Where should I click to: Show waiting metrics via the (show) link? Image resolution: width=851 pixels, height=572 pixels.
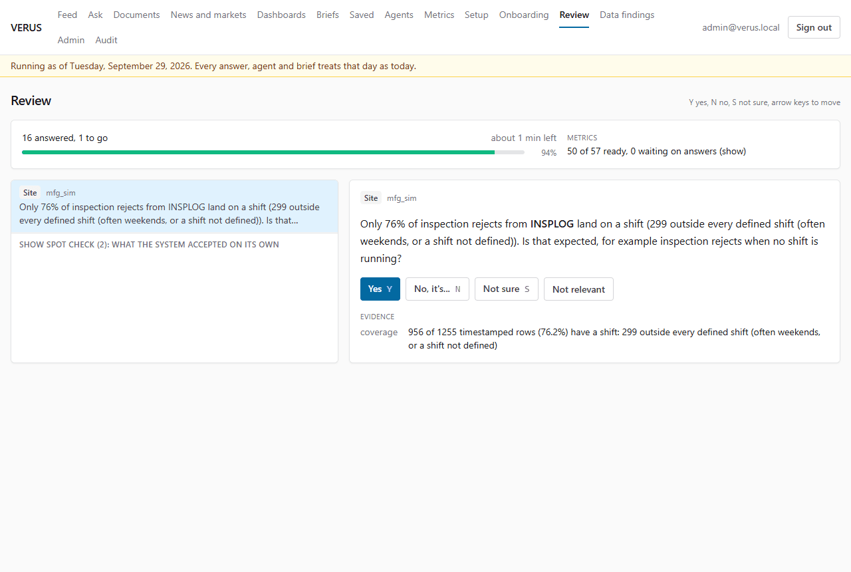733,151
